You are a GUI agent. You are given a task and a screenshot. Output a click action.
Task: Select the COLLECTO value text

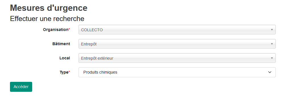92,30
